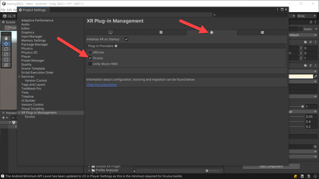This screenshot has height=179, width=319.
Task: Open the Inspector panel options menu
Action: 316,22
